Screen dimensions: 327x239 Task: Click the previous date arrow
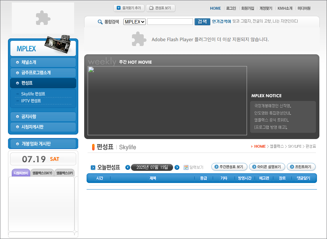pyautogui.click(x=127, y=167)
